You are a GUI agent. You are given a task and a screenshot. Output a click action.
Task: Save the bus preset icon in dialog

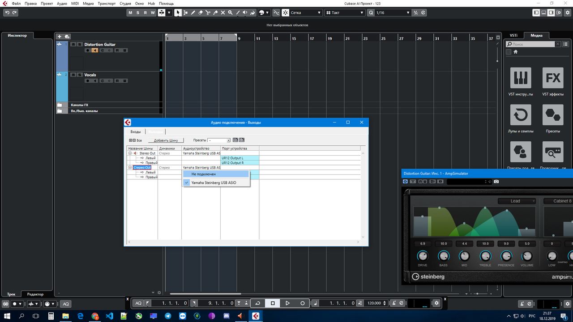click(x=235, y=140)
